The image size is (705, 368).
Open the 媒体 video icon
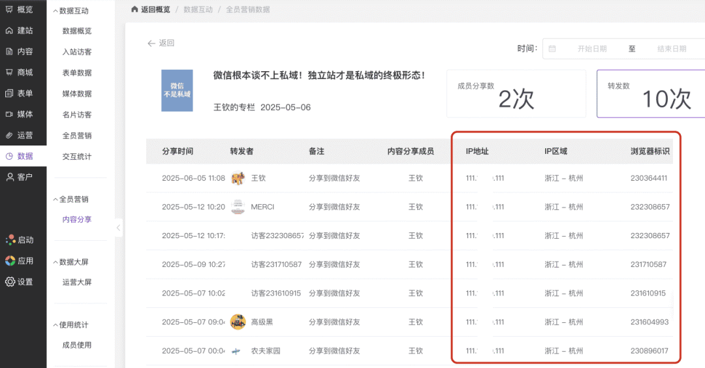9,114
